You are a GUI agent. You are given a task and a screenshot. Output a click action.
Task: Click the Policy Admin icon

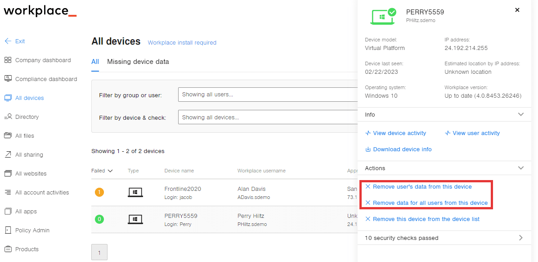coord(8,230)
